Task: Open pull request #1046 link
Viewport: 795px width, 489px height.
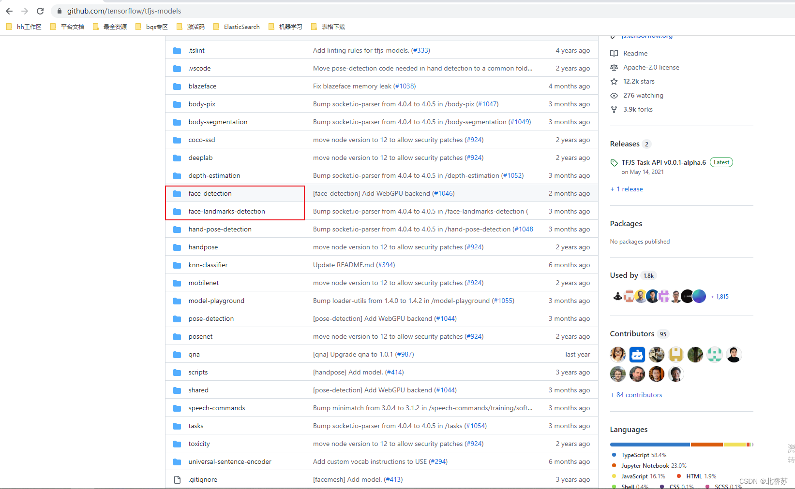Action: [443, 193]
